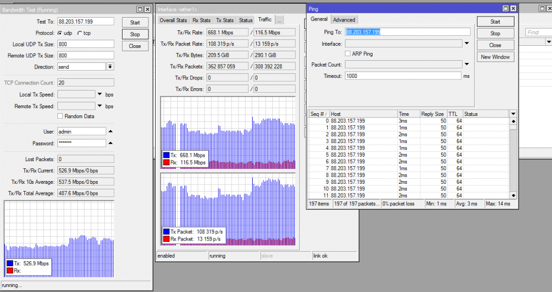Expand the Local Tx Speed field arrow
This screenshot has height=292, width=552.
(100, 94)
